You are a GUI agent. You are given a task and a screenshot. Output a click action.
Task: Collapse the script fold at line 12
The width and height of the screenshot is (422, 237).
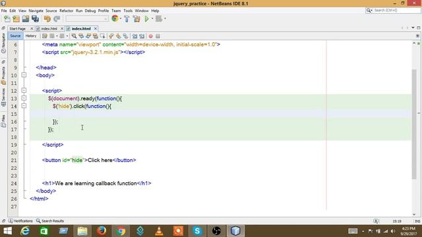pyautogui.click(x=24, y=90)
